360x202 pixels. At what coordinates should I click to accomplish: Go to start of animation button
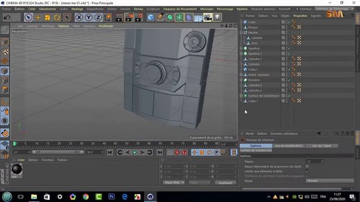tap(110, 152)
